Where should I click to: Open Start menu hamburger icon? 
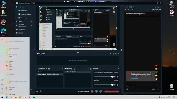(2, 39)
